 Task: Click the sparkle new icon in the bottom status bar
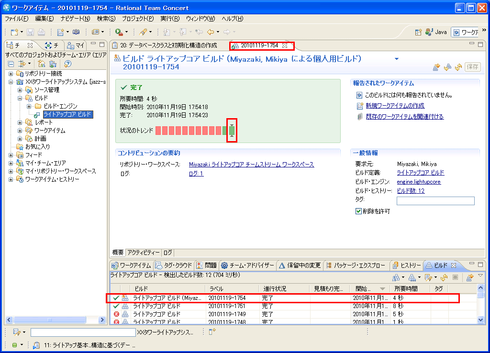212,332
